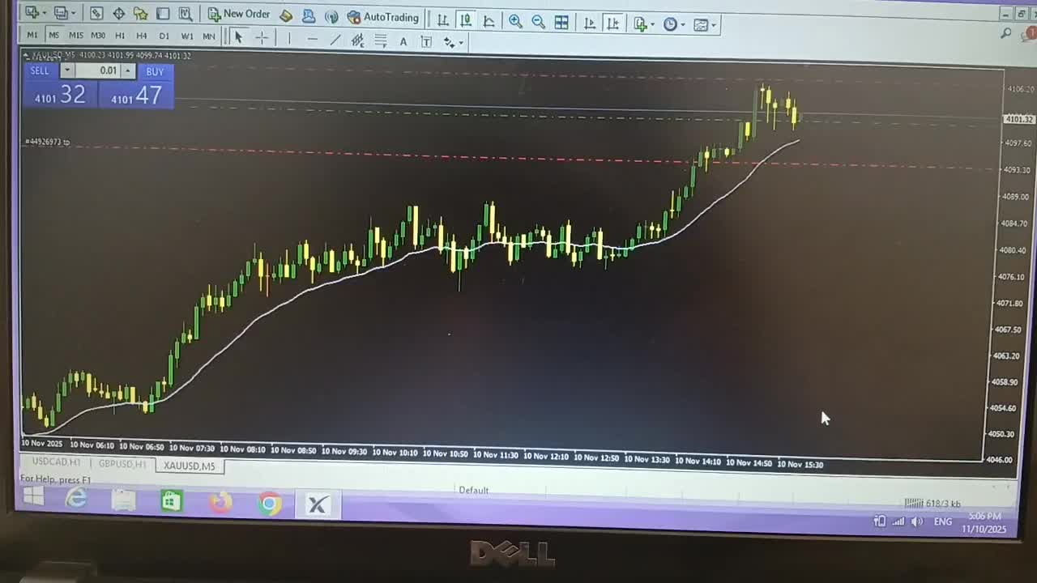
Task: Select the M1 timeframe
Action: 32,35
